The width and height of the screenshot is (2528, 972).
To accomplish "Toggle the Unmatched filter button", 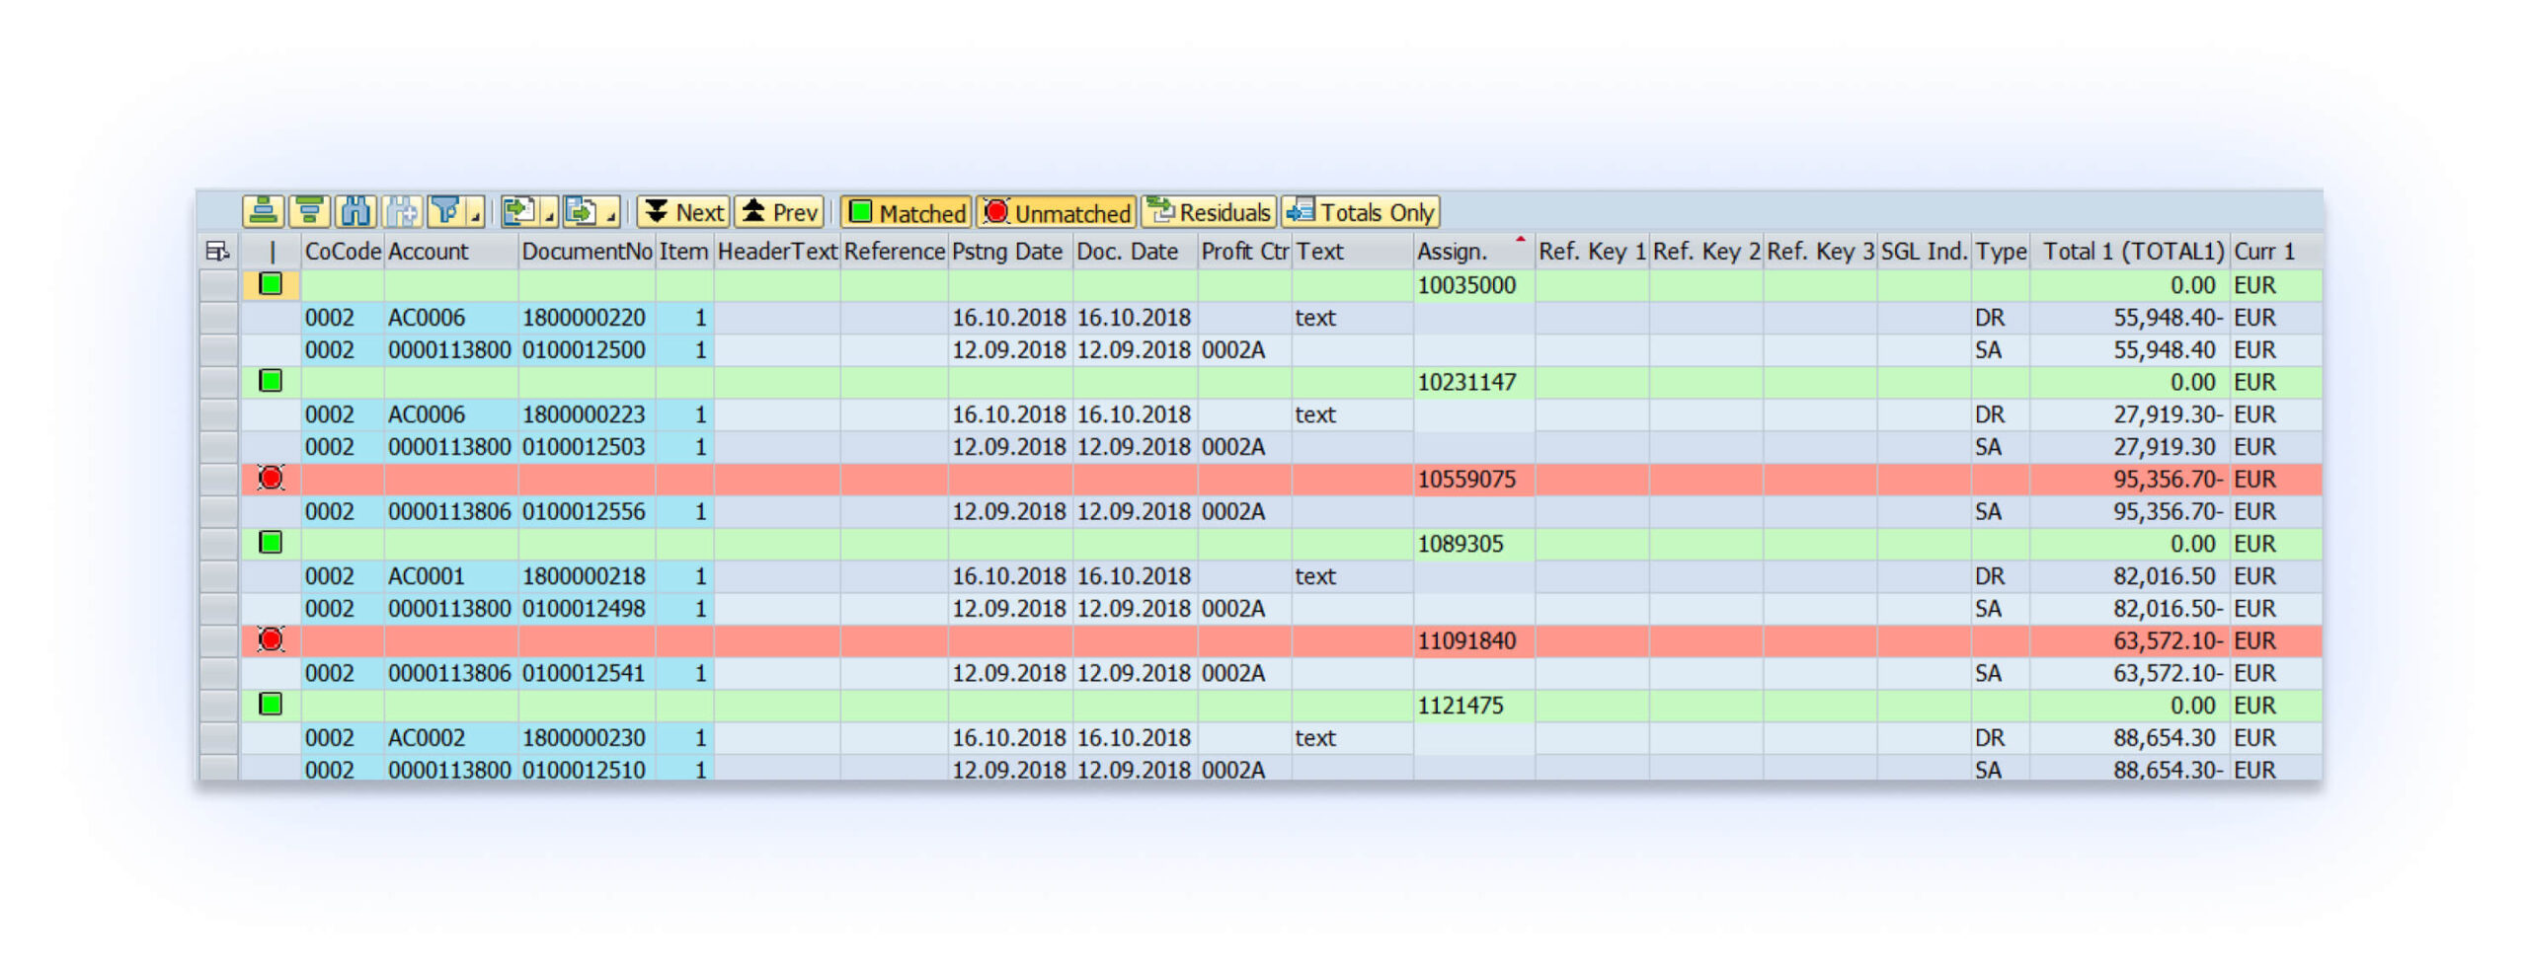I will click(1057, 212).
